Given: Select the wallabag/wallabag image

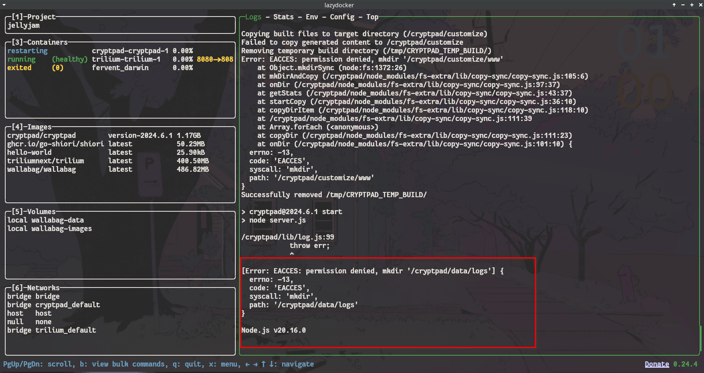Looking at the screenshot, I should 120,169.
